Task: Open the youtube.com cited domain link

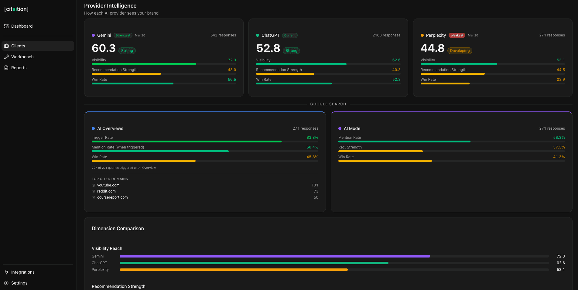Action: pos(108,185)
